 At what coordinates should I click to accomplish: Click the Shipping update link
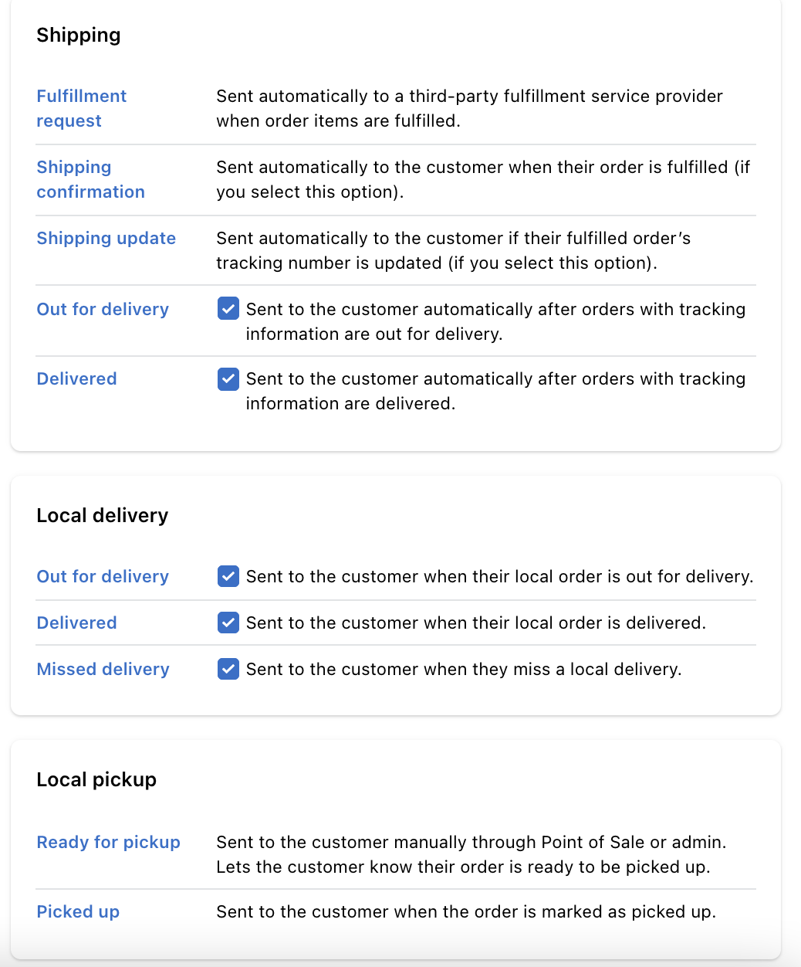coord(106,238)
